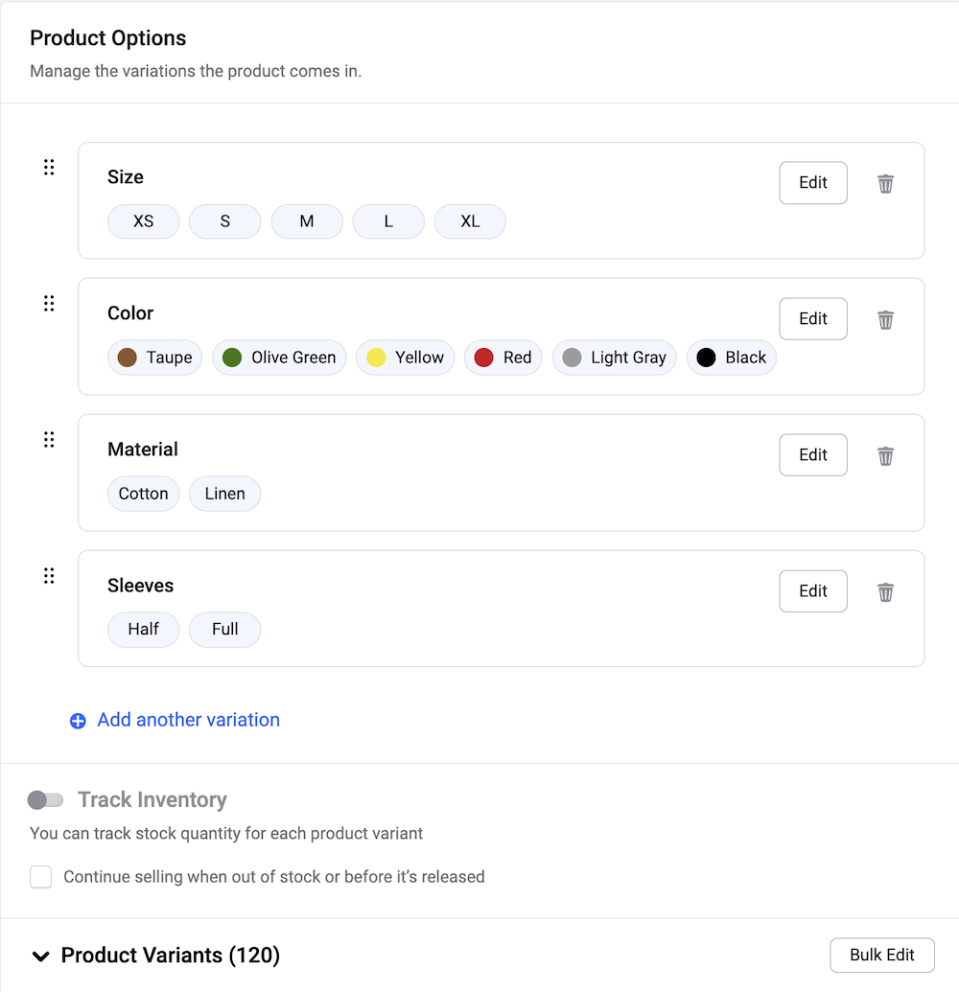Viewport: 959px width, 992px height.
Task: Click the XL size chip
Action: pos(470,221)
